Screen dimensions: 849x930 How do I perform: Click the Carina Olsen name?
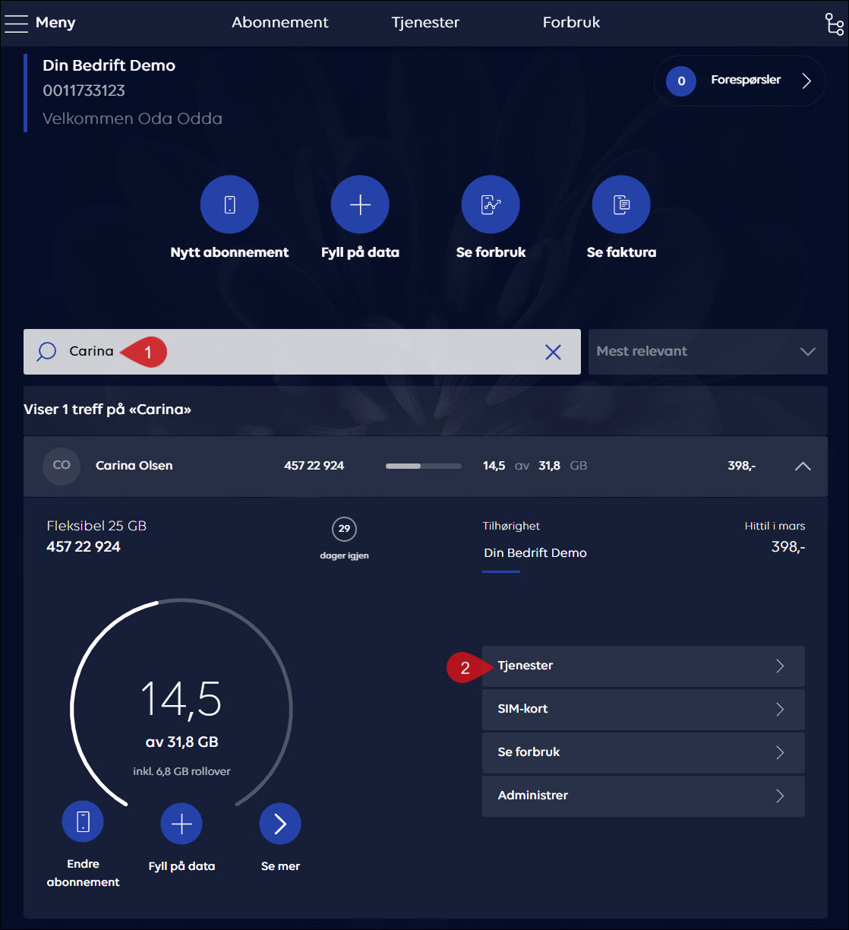pyautogui.click(x=134, y=466)
